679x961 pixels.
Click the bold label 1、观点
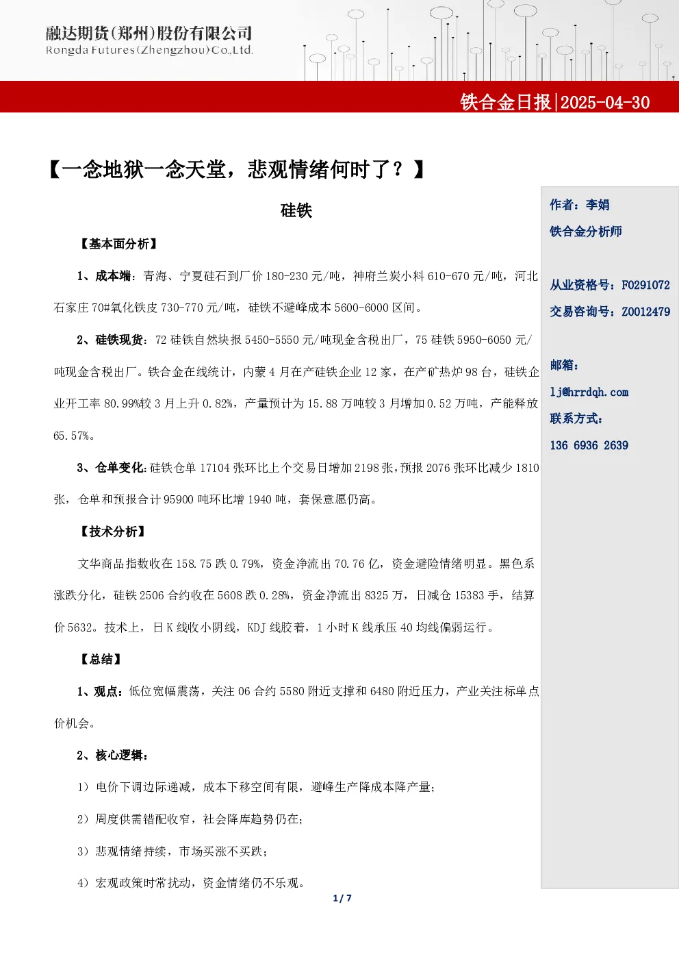98,692
